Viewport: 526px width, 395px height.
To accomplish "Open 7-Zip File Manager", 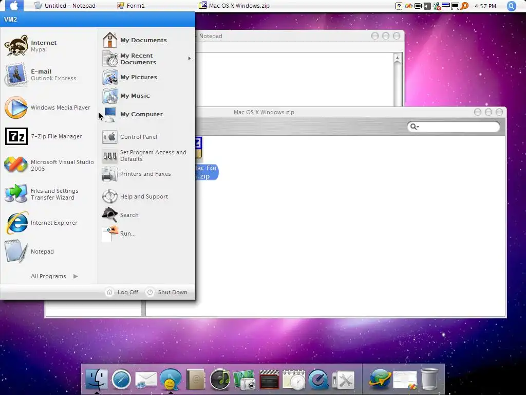I will click(x=49, y=136).
